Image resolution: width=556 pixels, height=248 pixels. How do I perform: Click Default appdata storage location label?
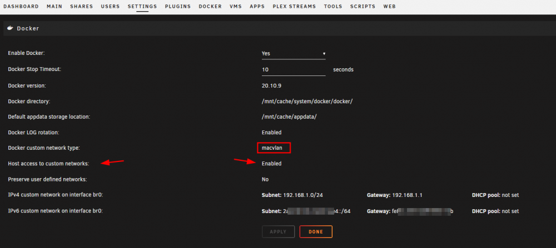click(49, 117)
